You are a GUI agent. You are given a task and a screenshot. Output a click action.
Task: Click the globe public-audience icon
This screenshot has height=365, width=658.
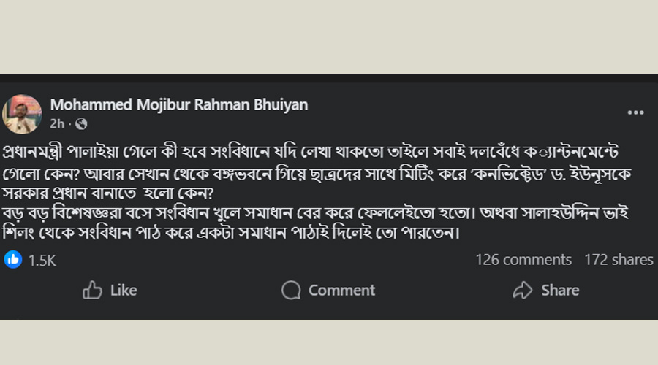coord(81,124)
